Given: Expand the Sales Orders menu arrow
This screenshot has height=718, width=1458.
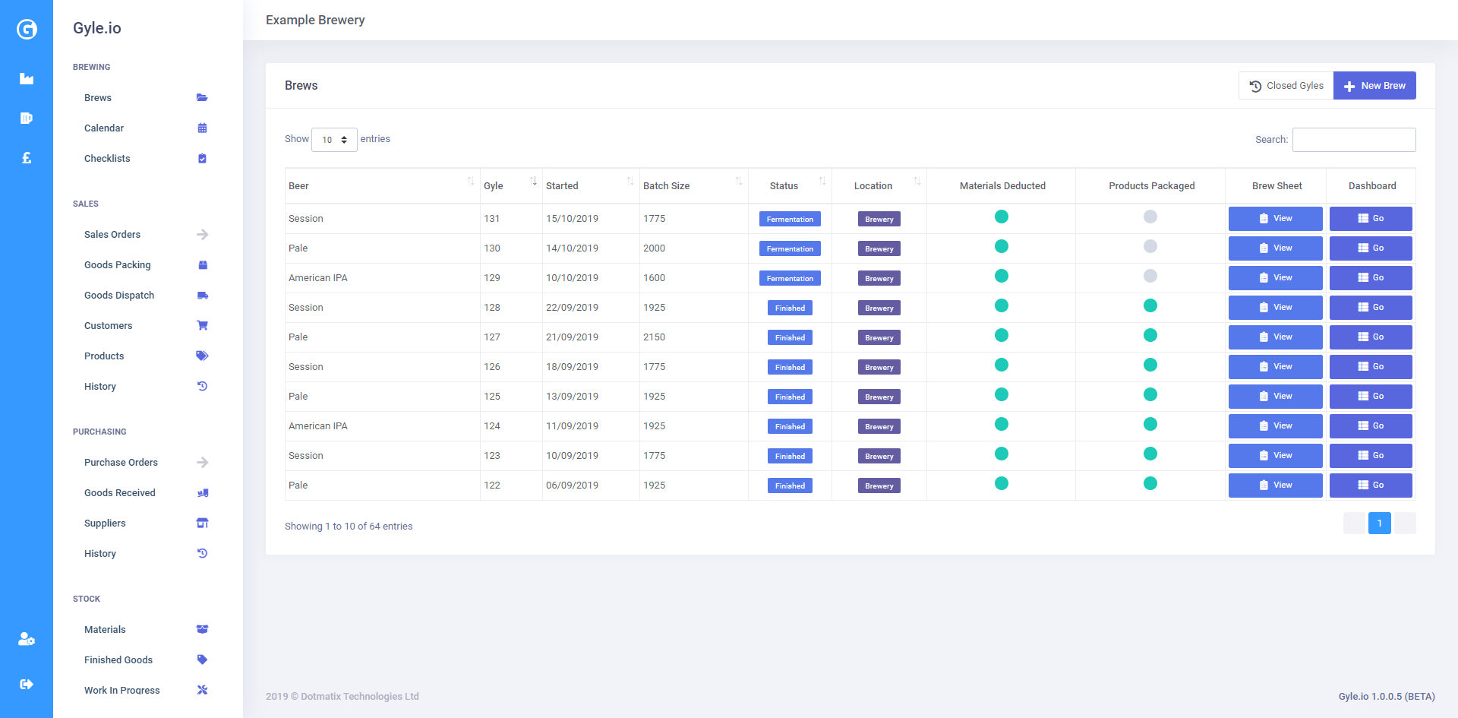Looking at the screenshot, I should point(202,235).
